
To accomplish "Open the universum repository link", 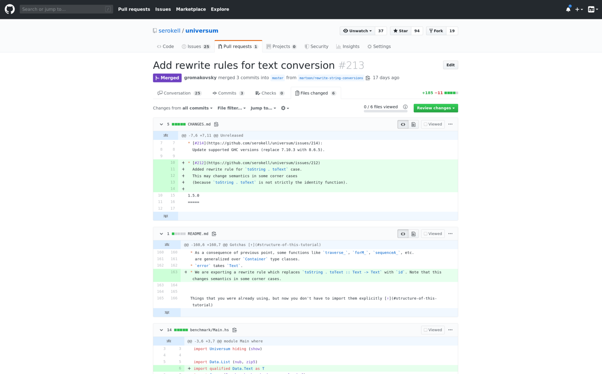I will click(x=202, y=31).
